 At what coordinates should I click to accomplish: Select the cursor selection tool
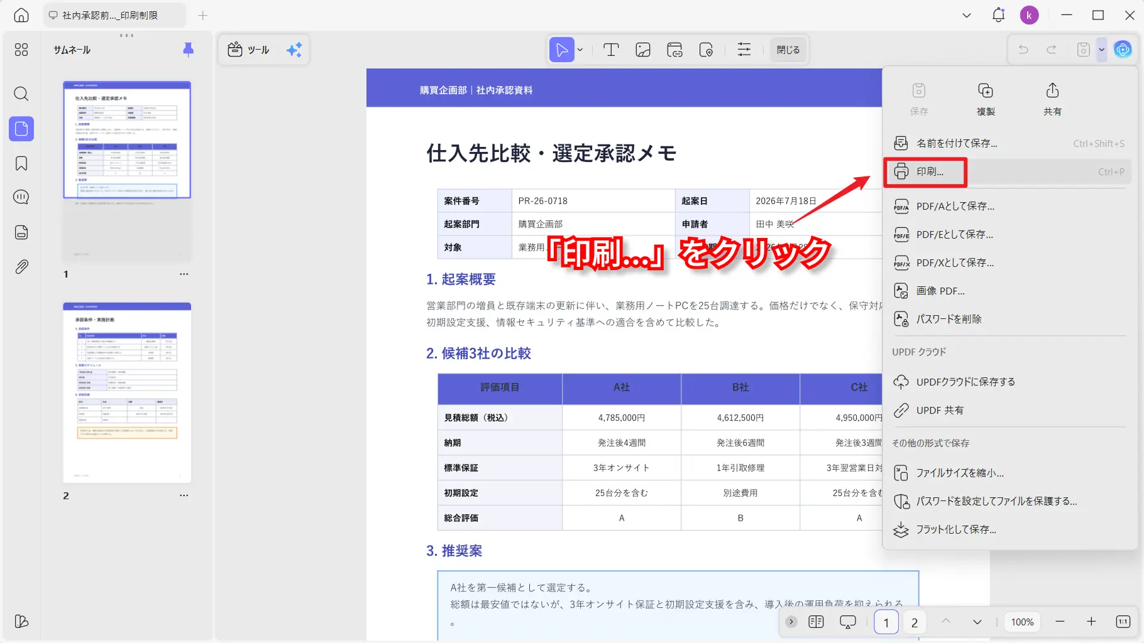pyautogui.click(x=561, y=50)
